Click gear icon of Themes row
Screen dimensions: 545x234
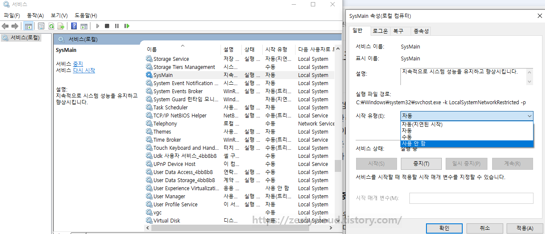(x=149, y=131)
